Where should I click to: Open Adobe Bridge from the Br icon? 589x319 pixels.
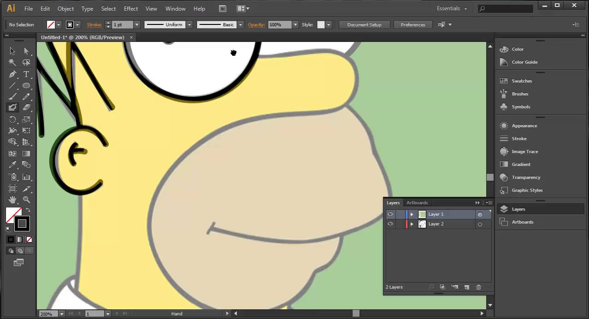click(223, 8)
